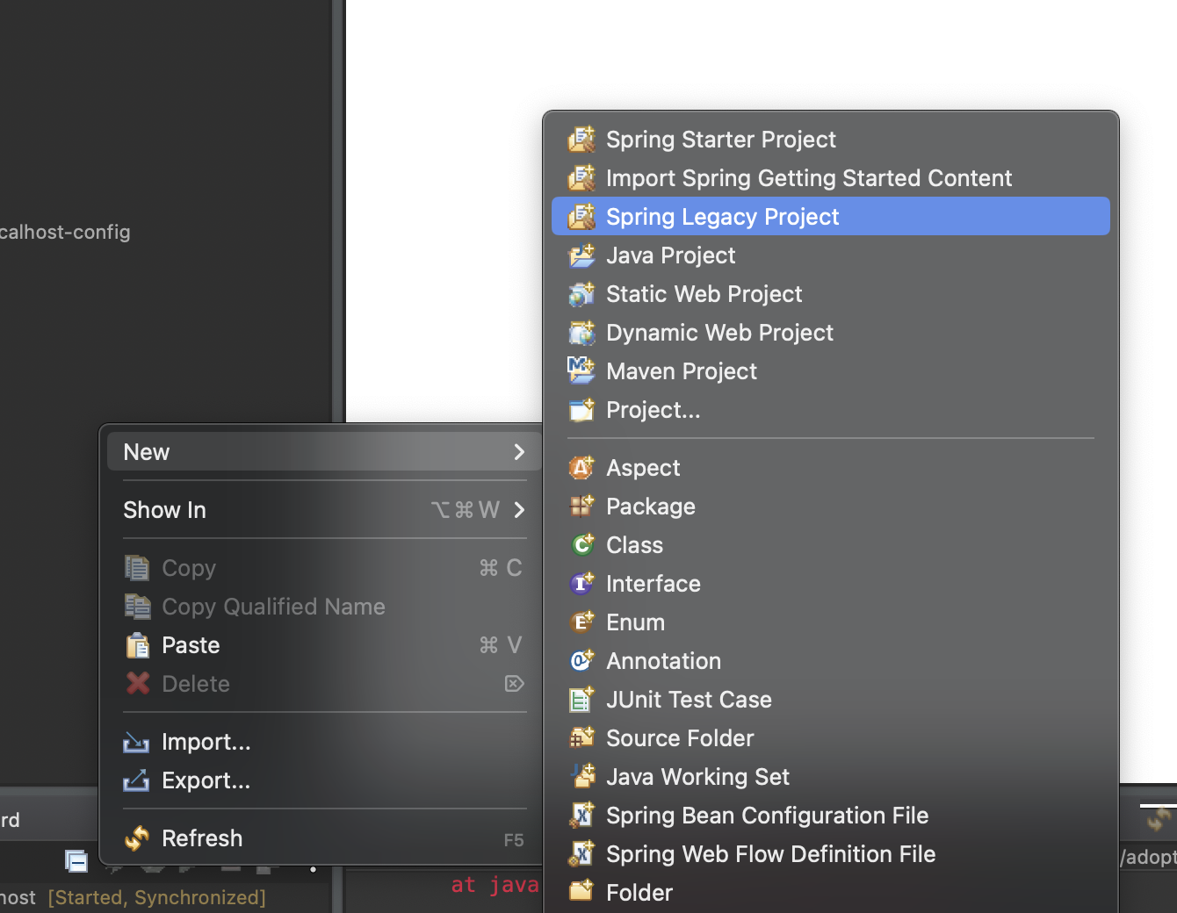Screen dimensions: 1177x913
Task: Click the Package icon
Action: (581, 507)
